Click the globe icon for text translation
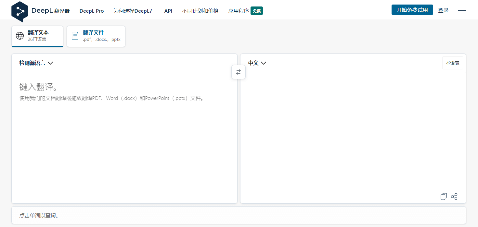The height and width of the screenshot is (227, 478). pos(20,36)
